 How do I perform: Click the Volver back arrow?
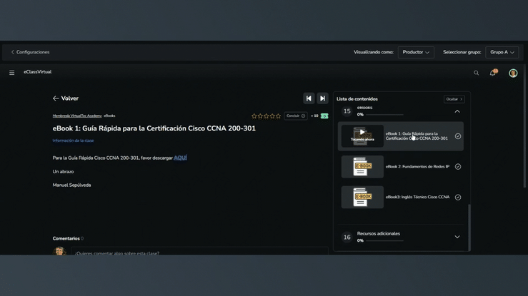(x=56, y=98)
